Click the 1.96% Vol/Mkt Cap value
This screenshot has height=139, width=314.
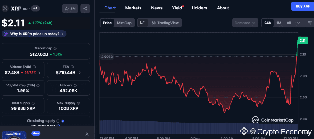(x=23, y=91)
